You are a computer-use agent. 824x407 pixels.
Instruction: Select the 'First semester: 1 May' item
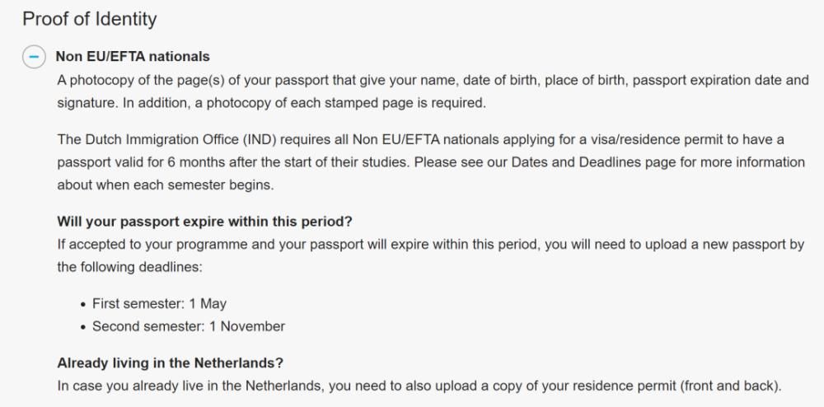pos(159,303)
